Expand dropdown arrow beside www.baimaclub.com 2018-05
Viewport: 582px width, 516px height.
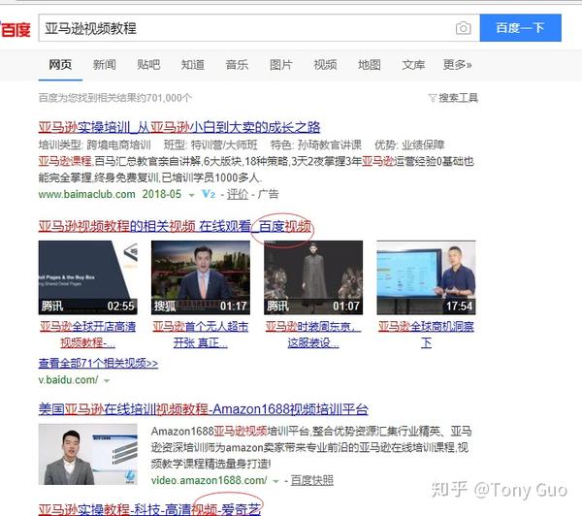(x=191, y=195)
